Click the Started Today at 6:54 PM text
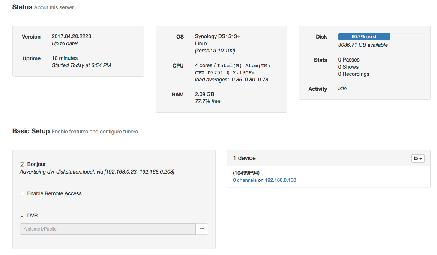The image size is (437, 255). [x=81, y=66]
